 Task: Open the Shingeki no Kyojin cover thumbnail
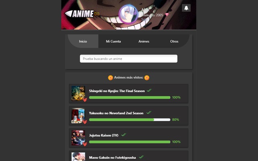[78, 93]
